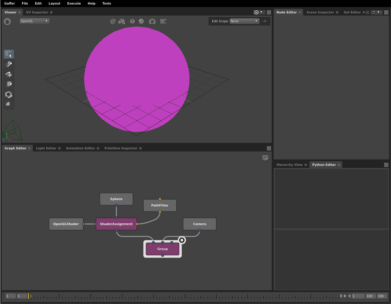
Task: Toggle focus indicator on the Group node
Action: coord(182,240)
